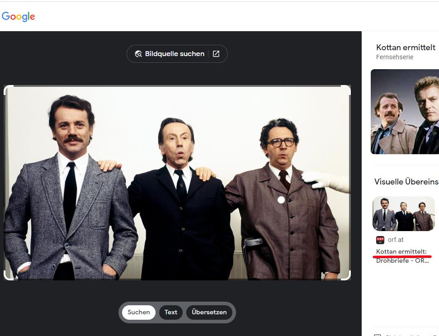The height and width of the screenshot is (336, 439).
Task: Open image in new tab icon
Action: [x=216, y=54]
